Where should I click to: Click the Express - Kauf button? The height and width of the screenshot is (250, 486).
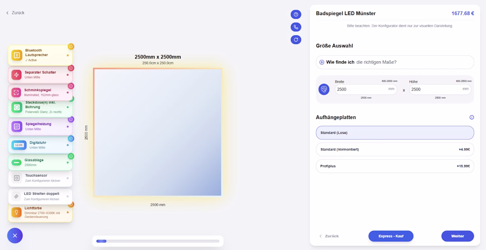(391, 236)
